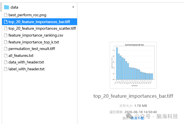
Task: Click file icon beside best_perform_roc.png
Action: [6, 15]
